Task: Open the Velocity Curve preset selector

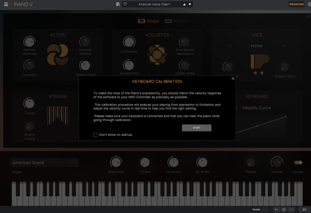Action: 257,108
